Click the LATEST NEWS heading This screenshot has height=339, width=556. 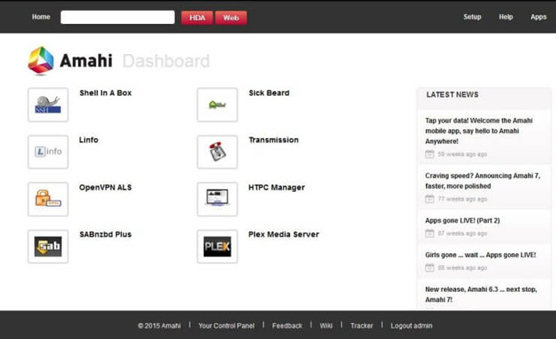[x=452, y=94]
